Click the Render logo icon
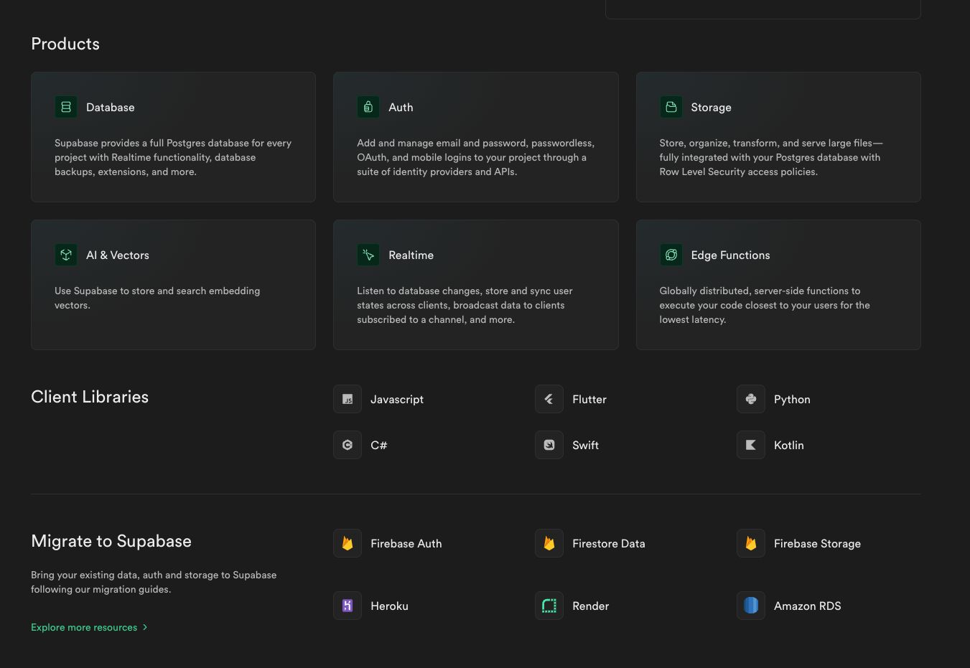970x668 pixels. (549, 606)
